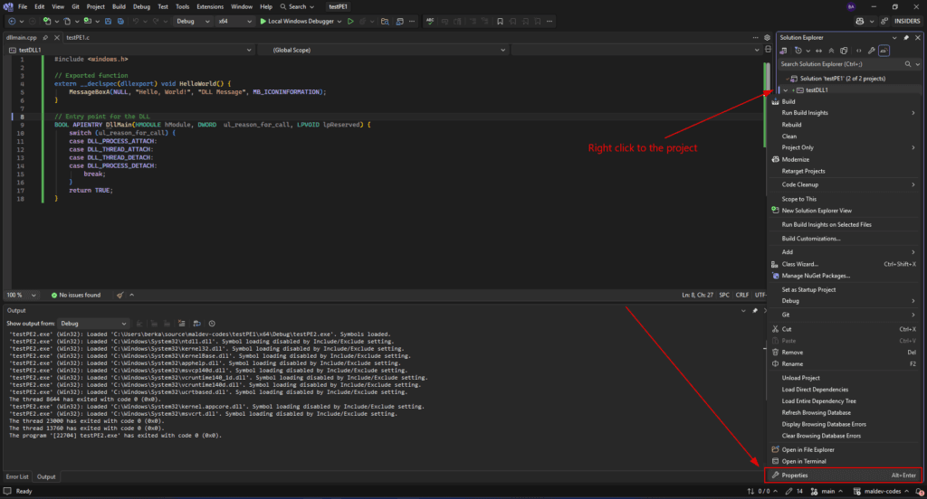Image resolution: width=927 pixels, height=499 pixels.
Task: Select Properties in the context menu
Action: (x=795, y=475)
